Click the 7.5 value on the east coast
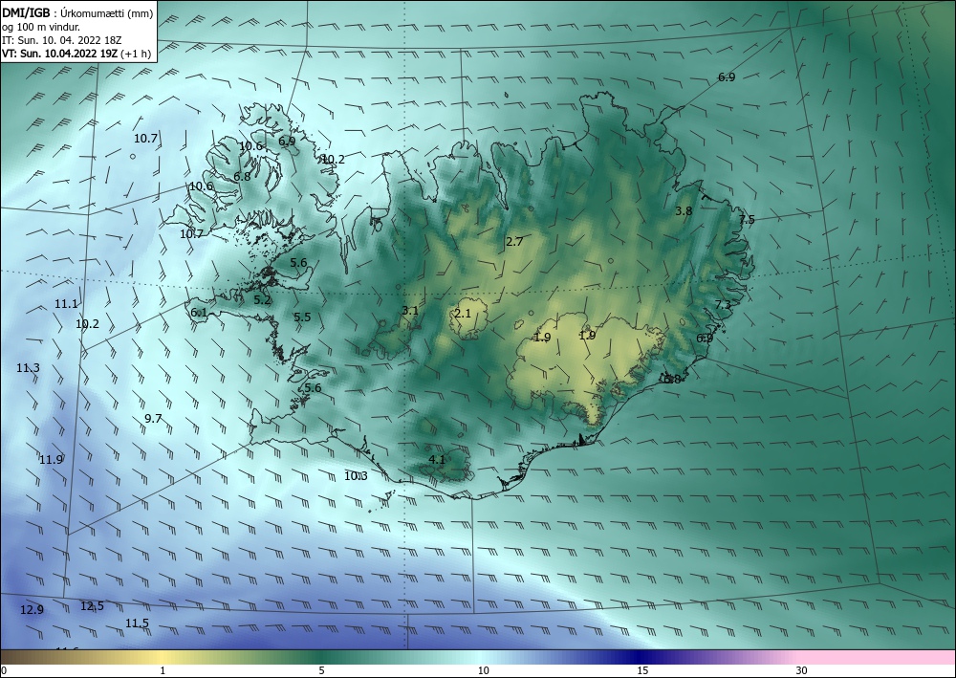Image resolution: width=956 pixels, height=678 pixels. [747, 220]
